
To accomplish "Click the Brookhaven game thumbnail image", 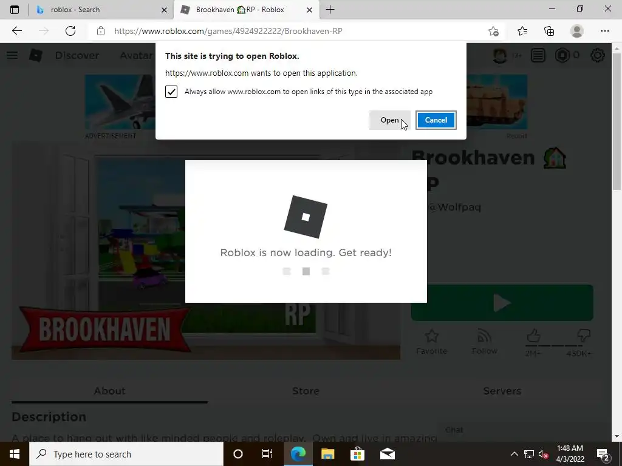I will tap(205, 251).
